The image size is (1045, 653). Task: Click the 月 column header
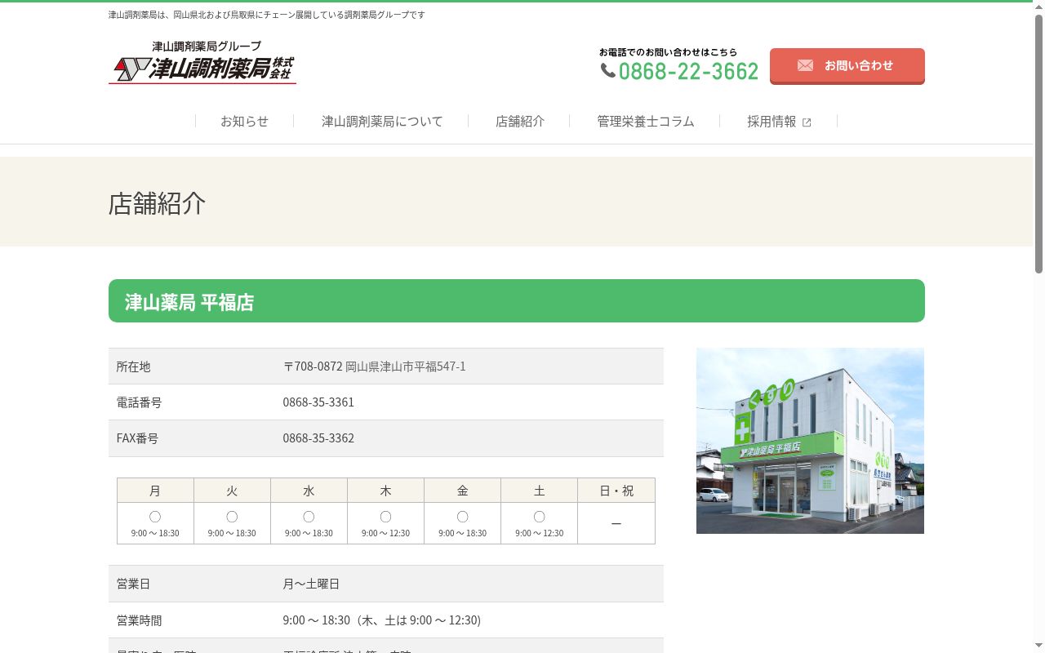click(x=155, y=491)
